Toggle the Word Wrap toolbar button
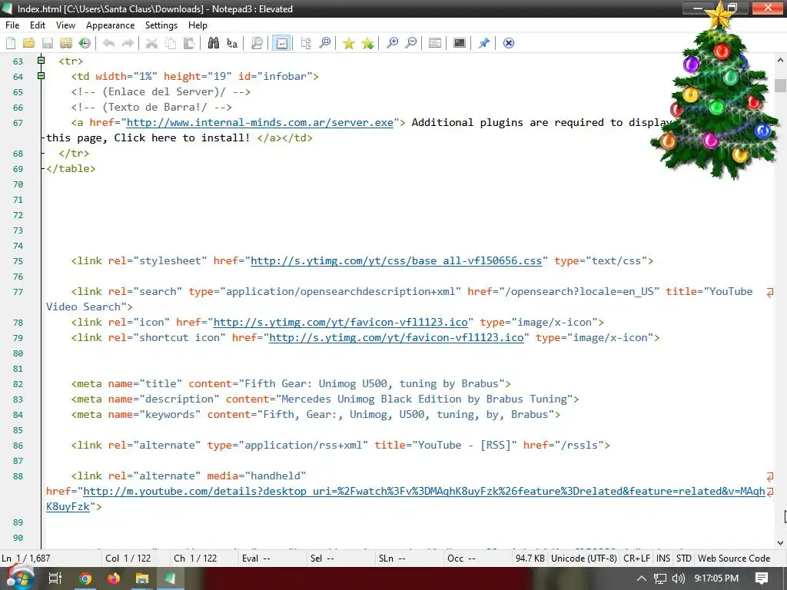Image resolution: width=787 pixels, height=590 pixels. click(x=281, y=43)
